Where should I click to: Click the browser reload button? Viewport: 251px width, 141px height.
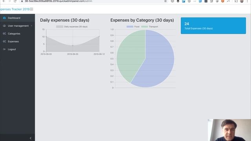pyautogui.click(x=15, y=1)
